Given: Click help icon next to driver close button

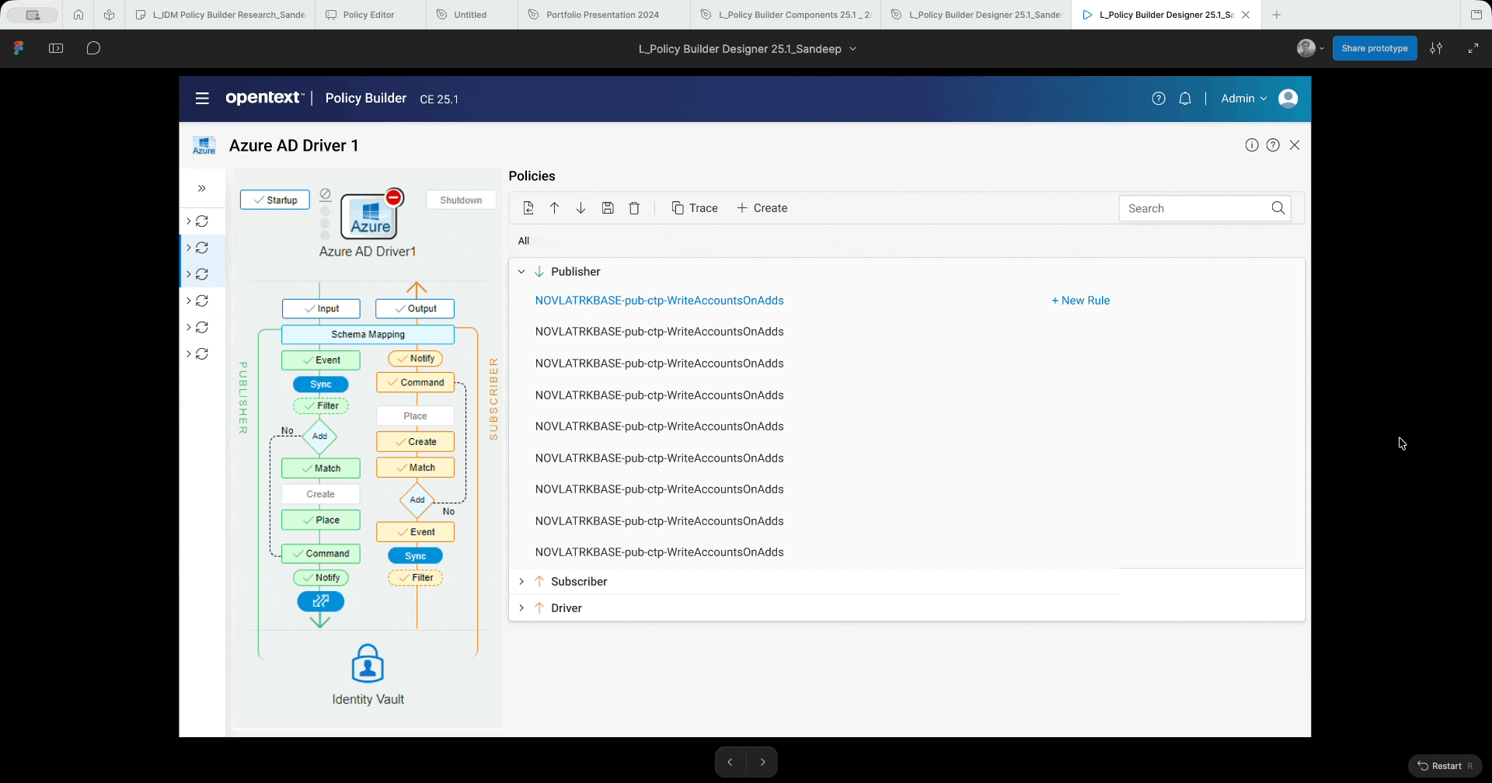Looking at the screenshot, I should (x=1273, y=145).
